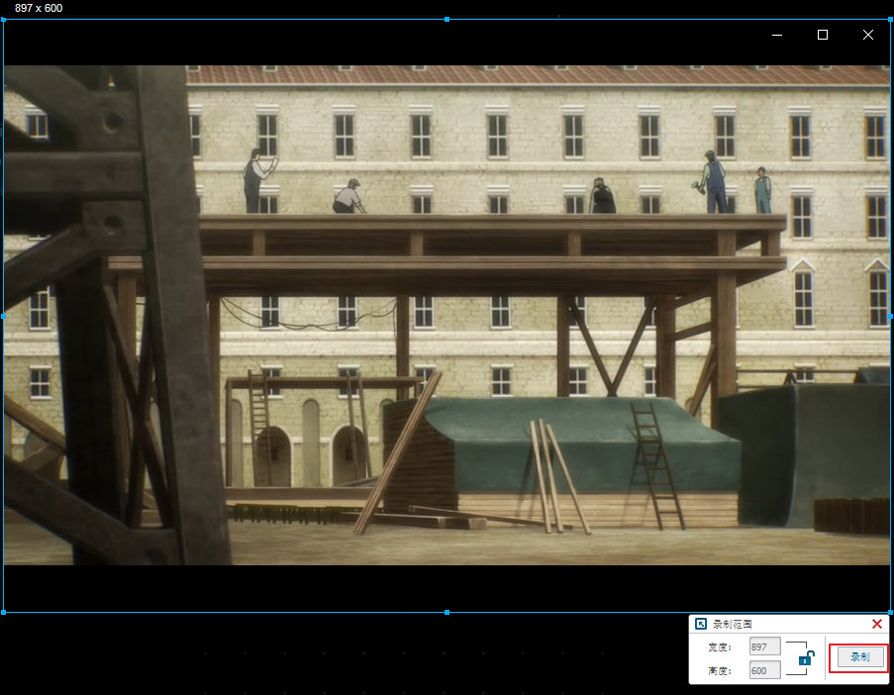This screenshot has width=894, height=695.
Task: Click the 录制范围 panel title text
Action: click(x=732, y=625)
